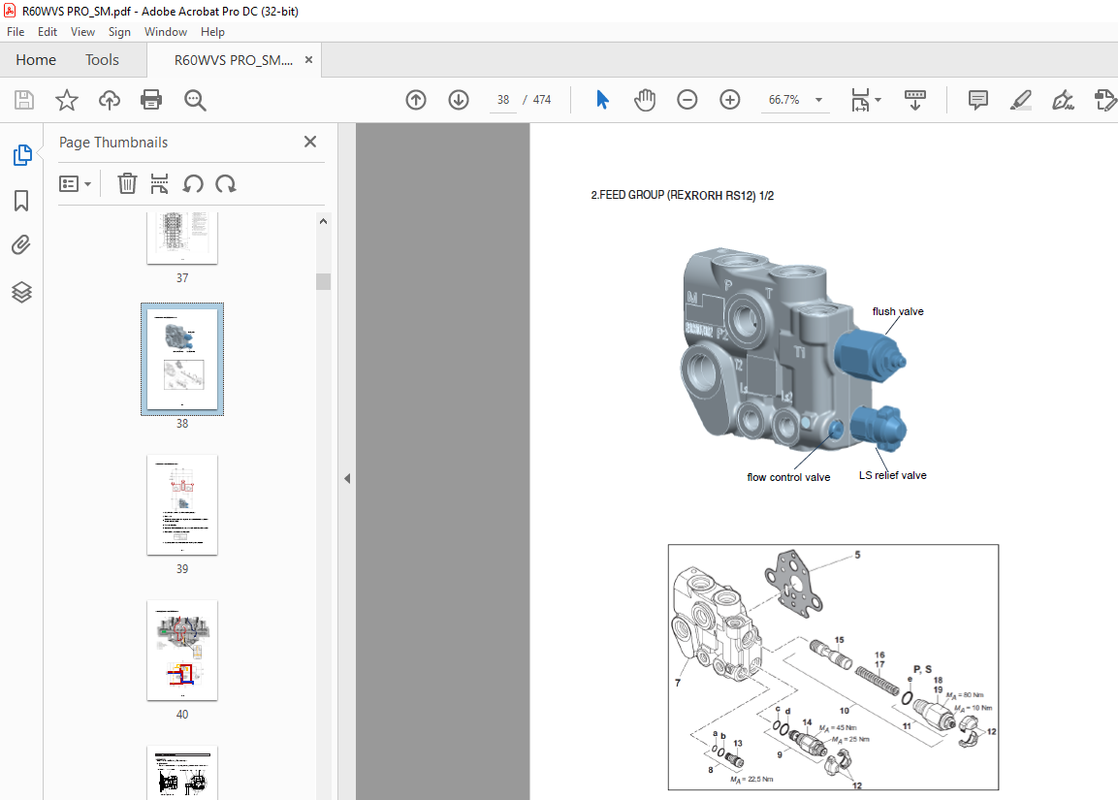Click the thumbnails scrollbar handle
The image size is (1118, 800).
(x=323, y=281)
